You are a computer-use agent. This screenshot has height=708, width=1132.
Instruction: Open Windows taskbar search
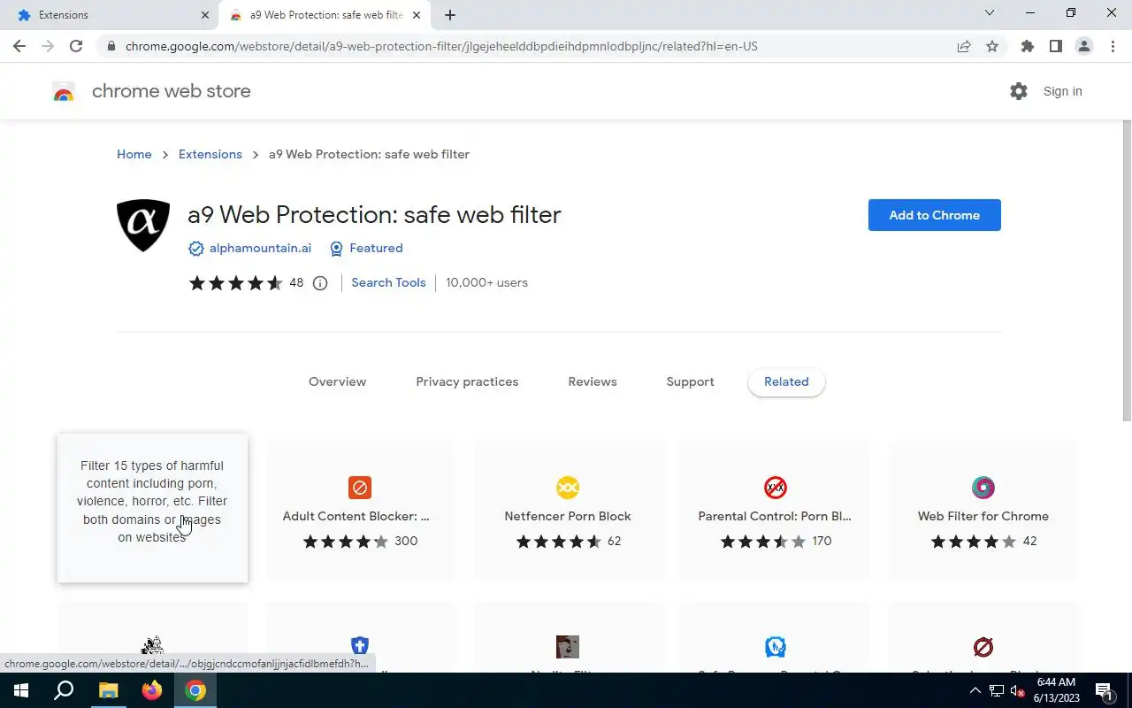(x=64, y=690)
